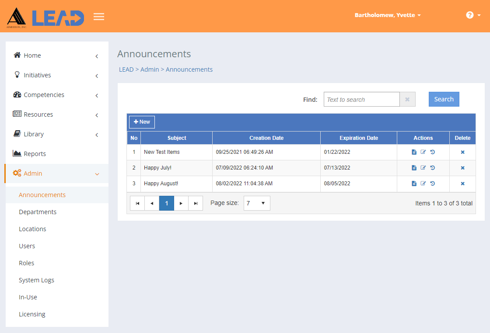Click the Resources newspaper icon
The image size is (490, 333).
[17, 114]
